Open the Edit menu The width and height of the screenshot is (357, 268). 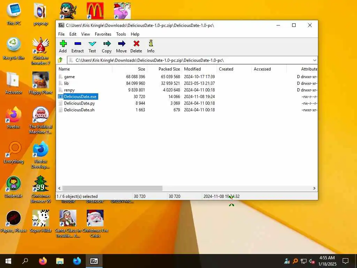point(73,34)
